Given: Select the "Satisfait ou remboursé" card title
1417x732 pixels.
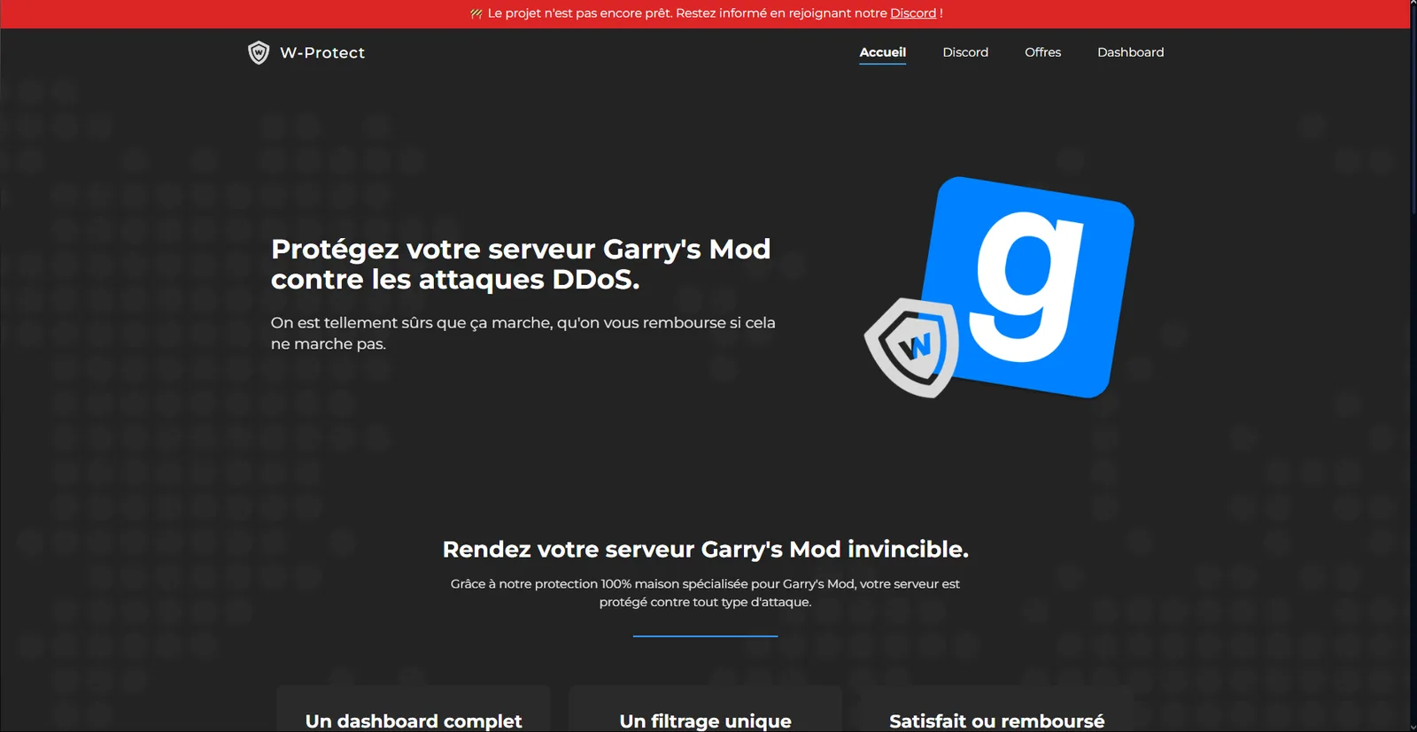Looking at the screenshot, I should [x=996, y=721].
